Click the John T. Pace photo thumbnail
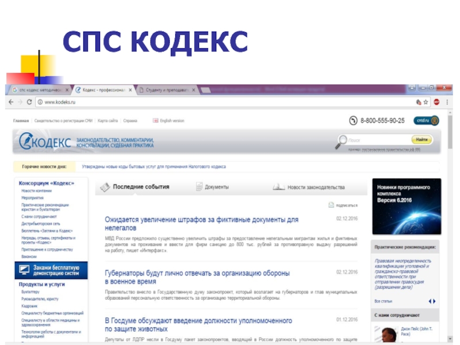Image resolution: width=460 pixels, height=345 pixels. coord(387,334)
